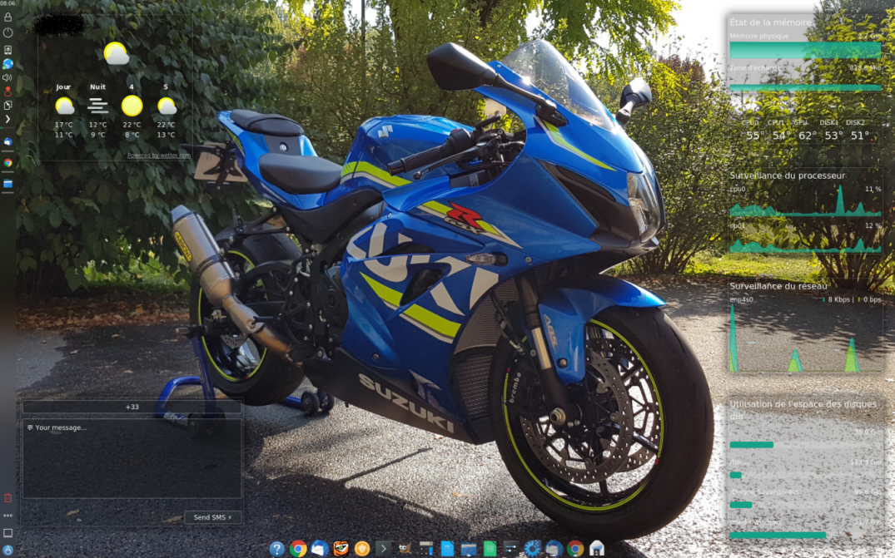This screenshot has height=558, width=895.
Task: Click the +33 phone number field
Action: coord(132,407)
